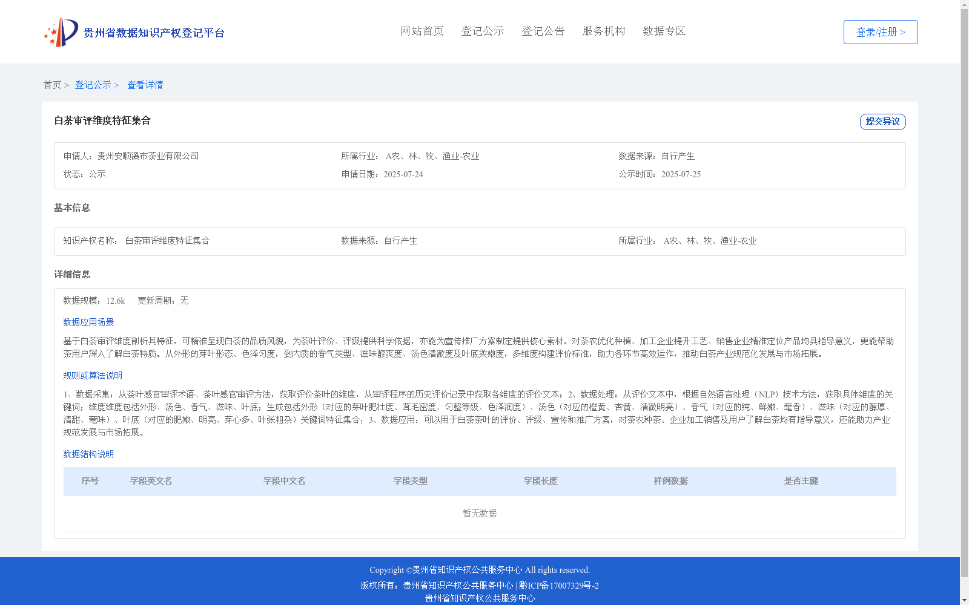The width and height of the screenshot is (969, 605).
Task: Click the 数据结构说明 heading
Action: [88, 454]
